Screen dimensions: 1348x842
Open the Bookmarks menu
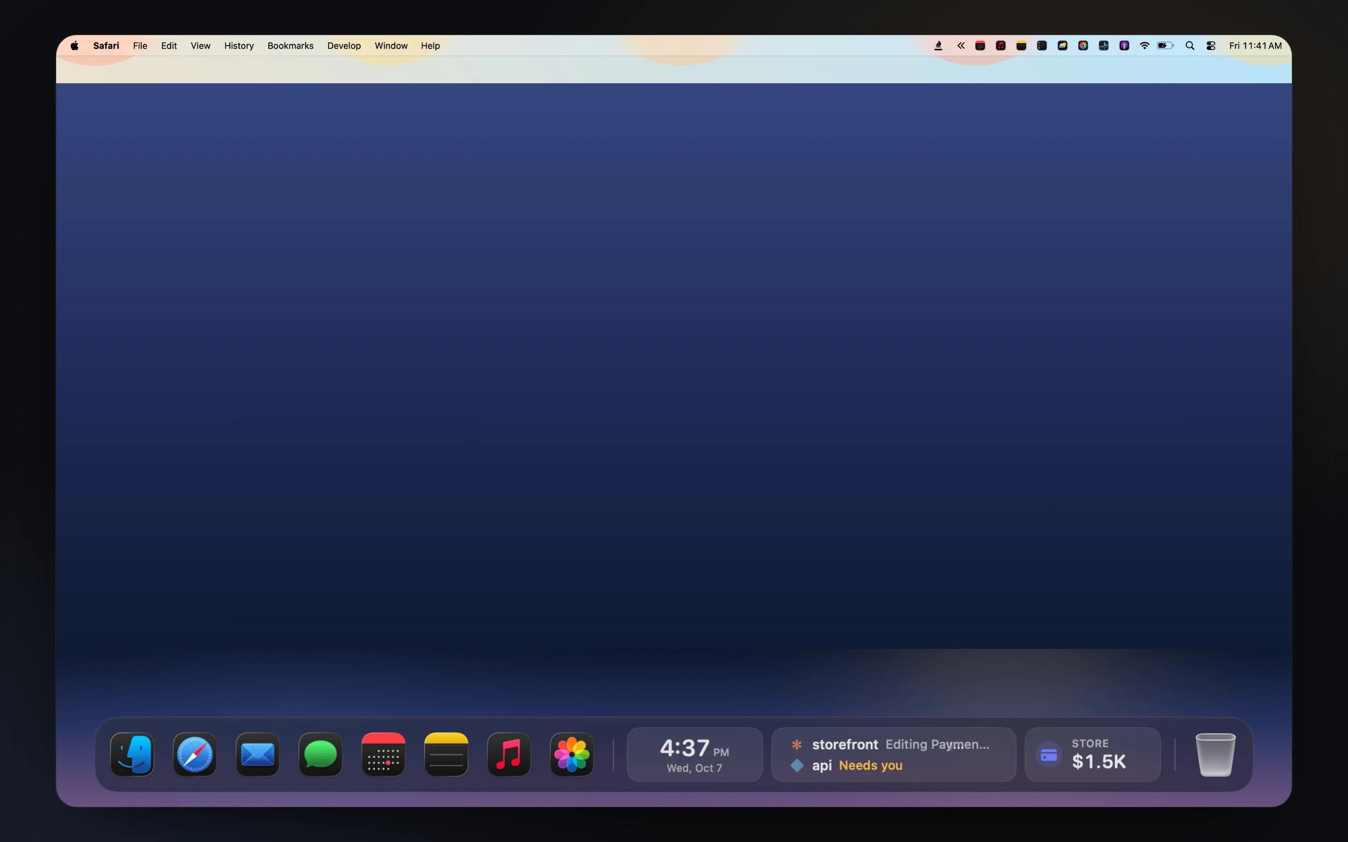click(290, 46)
